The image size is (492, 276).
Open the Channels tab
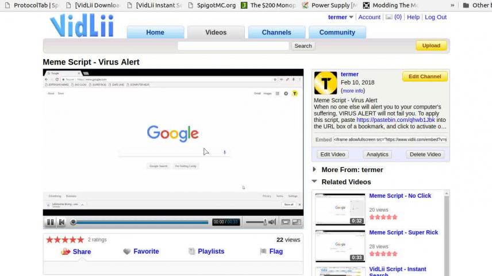click(276, 32)
